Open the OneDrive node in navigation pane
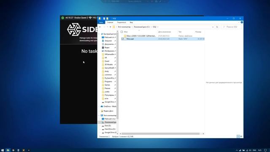This screenshot has width=270, height=152. click(108, 106)
